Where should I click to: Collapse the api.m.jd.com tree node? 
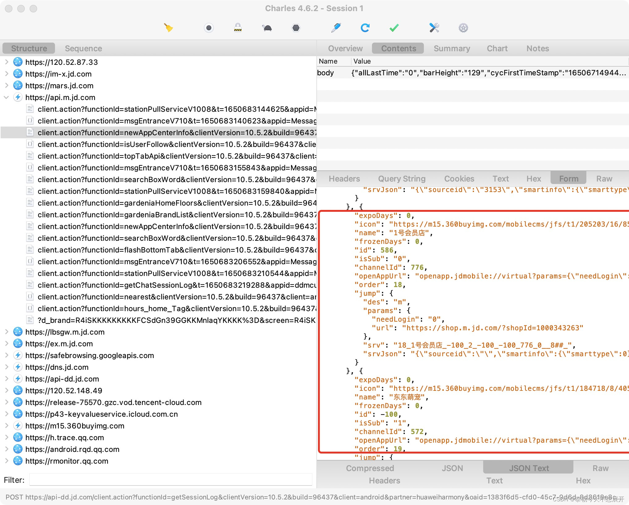(6, 98)
